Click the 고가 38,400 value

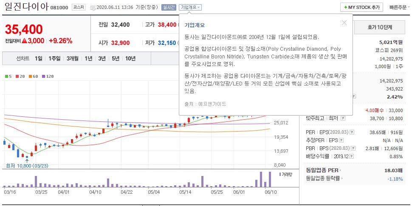(x=167, y=25)
